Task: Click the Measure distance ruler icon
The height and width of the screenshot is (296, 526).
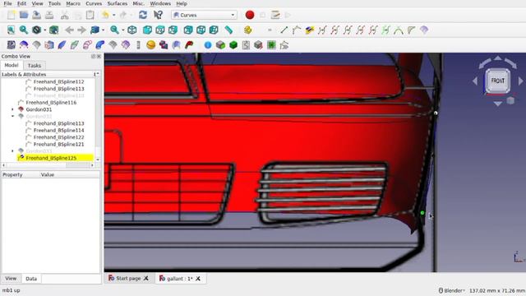Action: point(228,30)
